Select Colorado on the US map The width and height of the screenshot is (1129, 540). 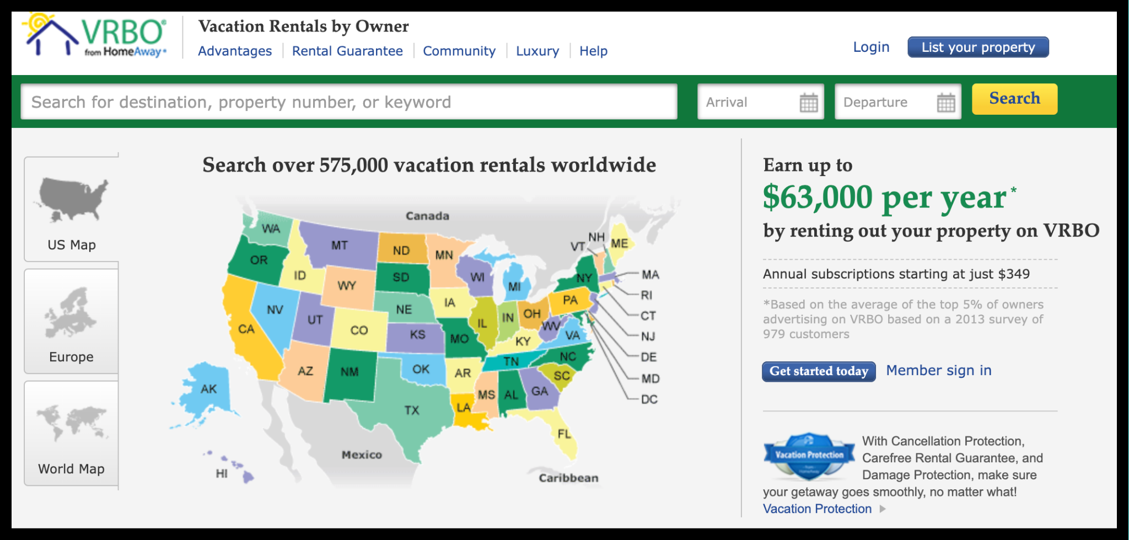[359, 330]
